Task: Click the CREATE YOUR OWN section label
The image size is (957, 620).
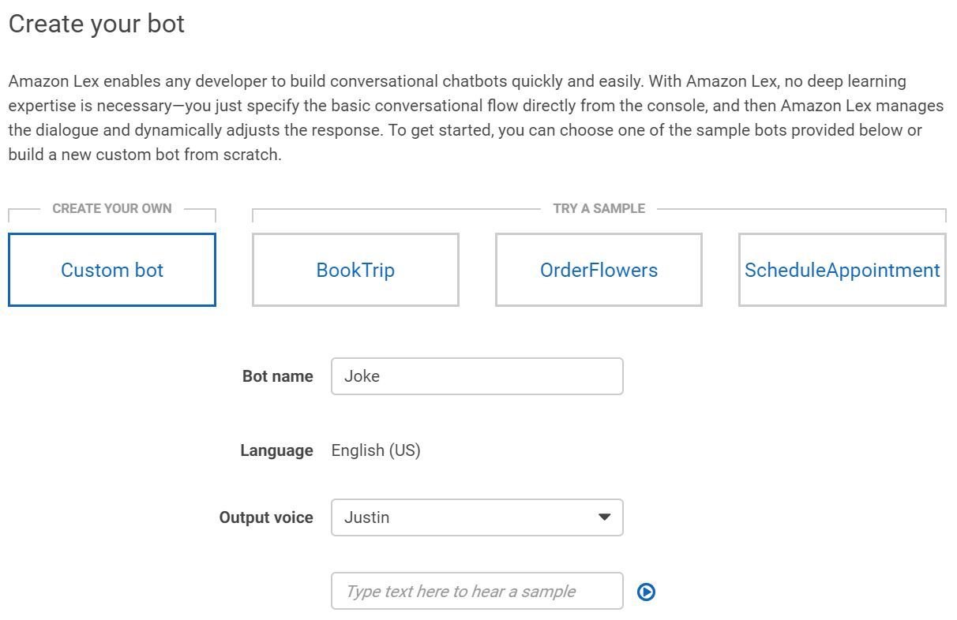Action: tap(111, 208)
